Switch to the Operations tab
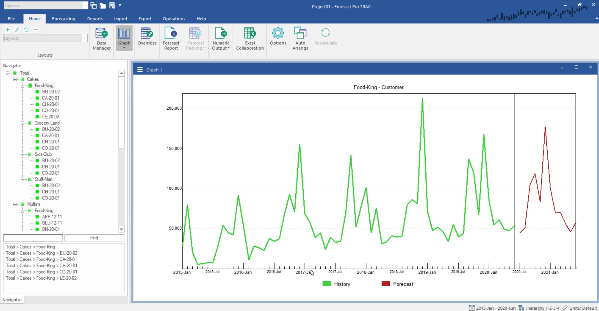The width and height of the screenshot is (599, 311). tap(174, 19)
